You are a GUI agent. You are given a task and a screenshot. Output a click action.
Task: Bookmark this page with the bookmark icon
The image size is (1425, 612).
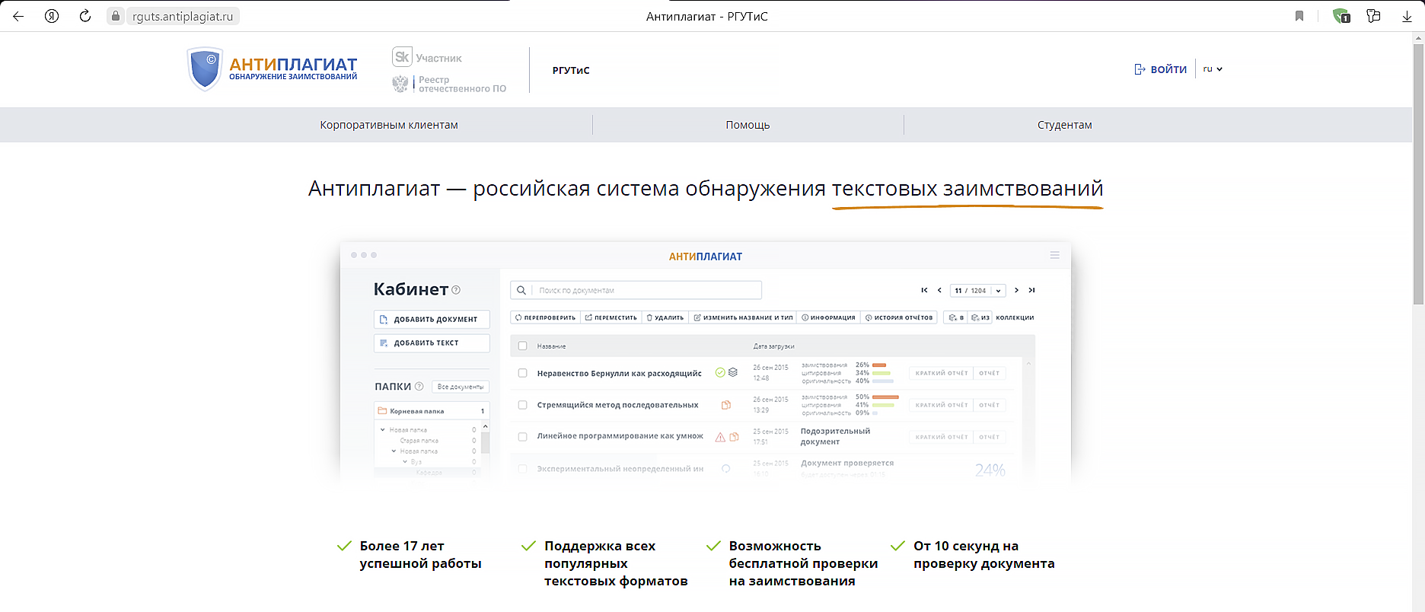coord(1299,16)
